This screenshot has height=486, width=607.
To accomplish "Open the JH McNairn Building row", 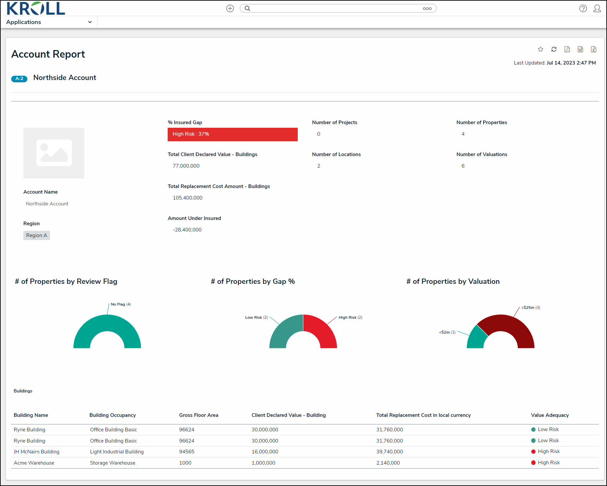I will 305,452.
